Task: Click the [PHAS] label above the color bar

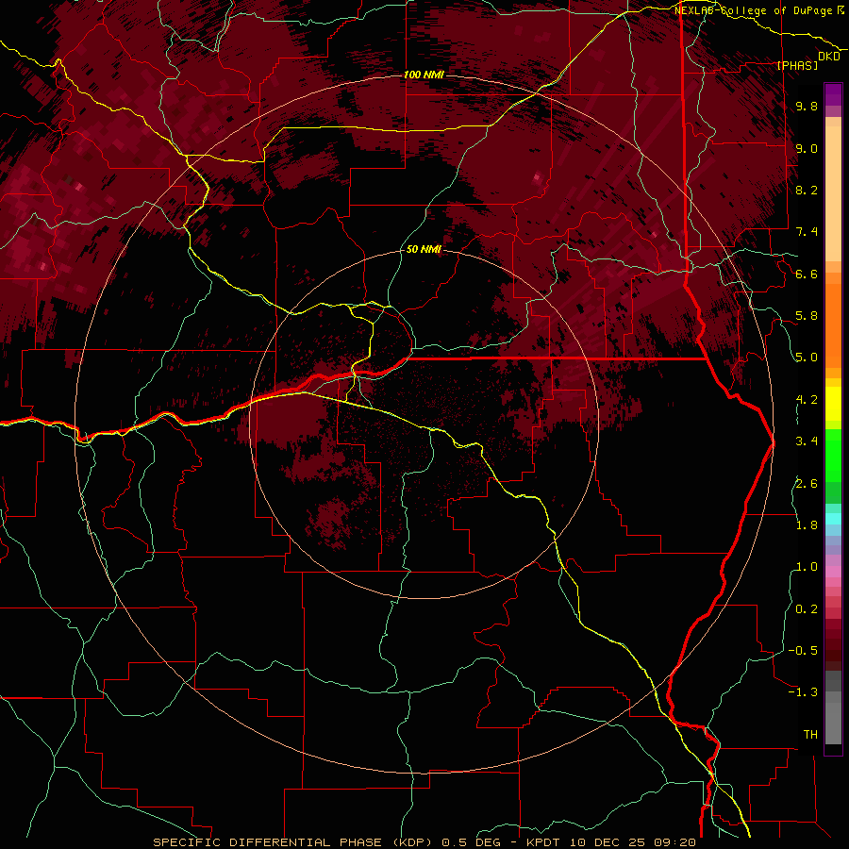Action: point(797,66)
